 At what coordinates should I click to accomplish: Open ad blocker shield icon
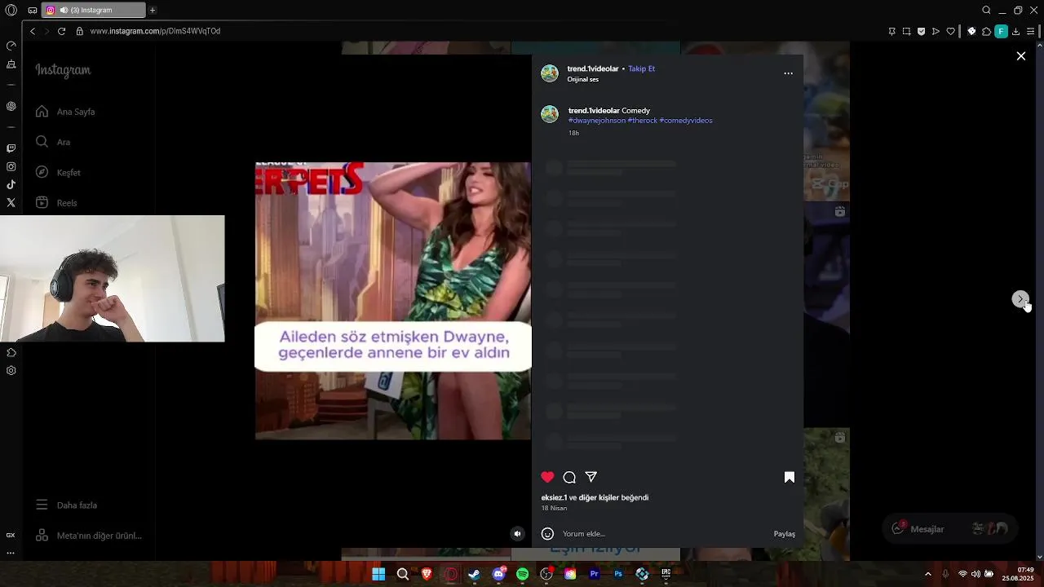click(921, 31)
